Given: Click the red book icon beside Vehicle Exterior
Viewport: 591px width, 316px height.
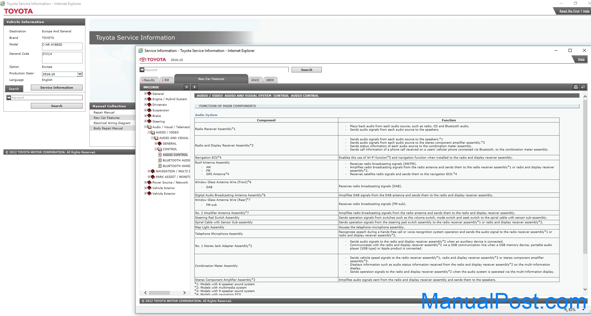Looking at the screenshot, I should click(x=150, y=193).
